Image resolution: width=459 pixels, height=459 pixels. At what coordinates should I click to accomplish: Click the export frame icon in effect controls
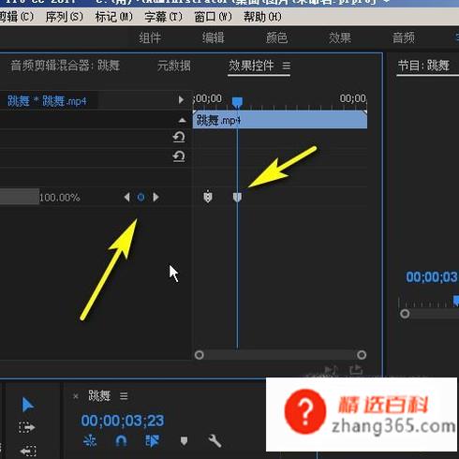[356, 370]
